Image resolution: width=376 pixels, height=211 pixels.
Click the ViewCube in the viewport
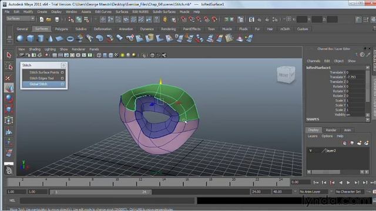click(286, 74)
